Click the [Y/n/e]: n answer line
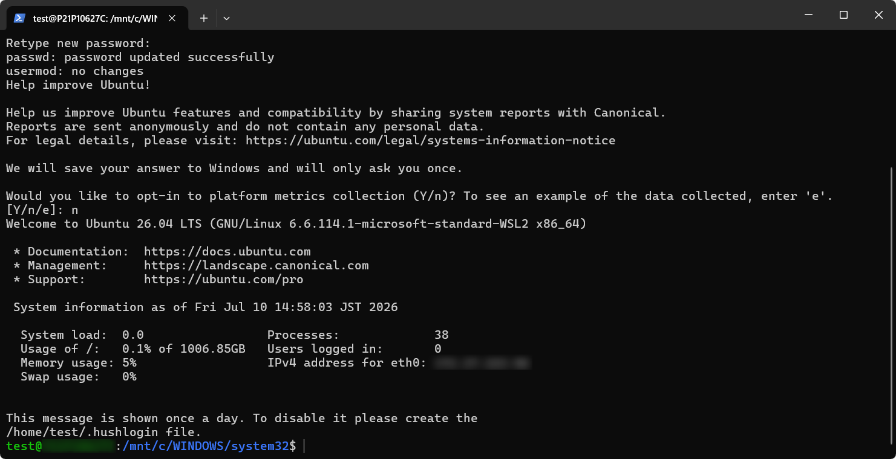Screen dimensions: 896x459 coord(42,210)
